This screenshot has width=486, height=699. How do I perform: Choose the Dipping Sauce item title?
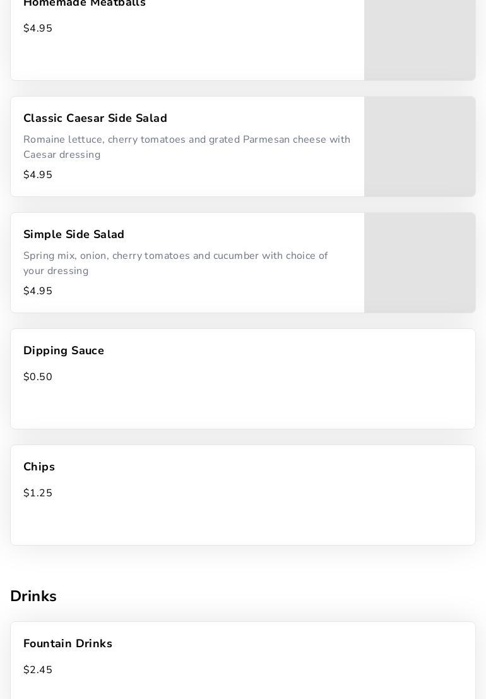pyautogui.click(x=64, y=350)
